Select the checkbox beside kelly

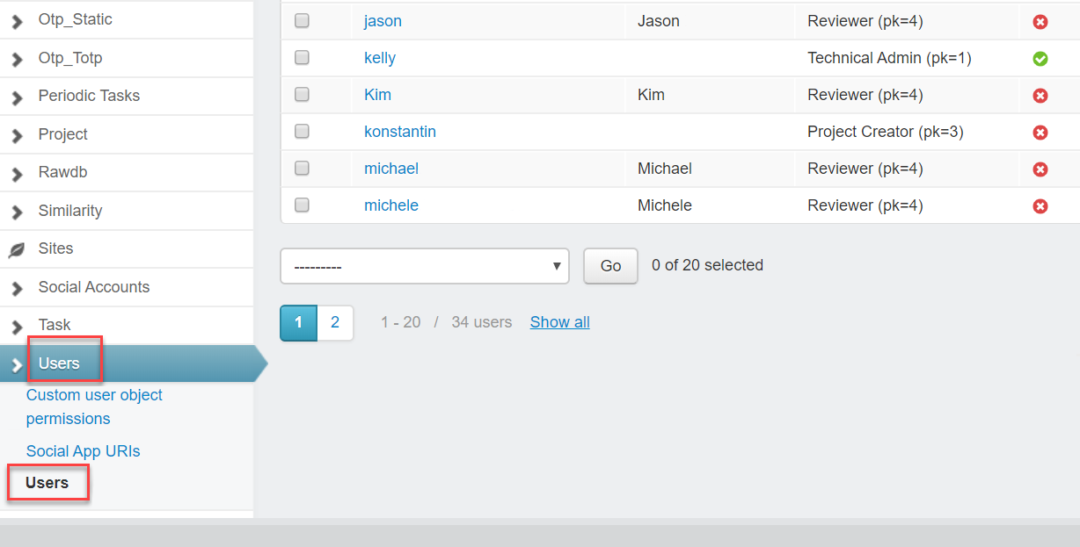(302, 58)
